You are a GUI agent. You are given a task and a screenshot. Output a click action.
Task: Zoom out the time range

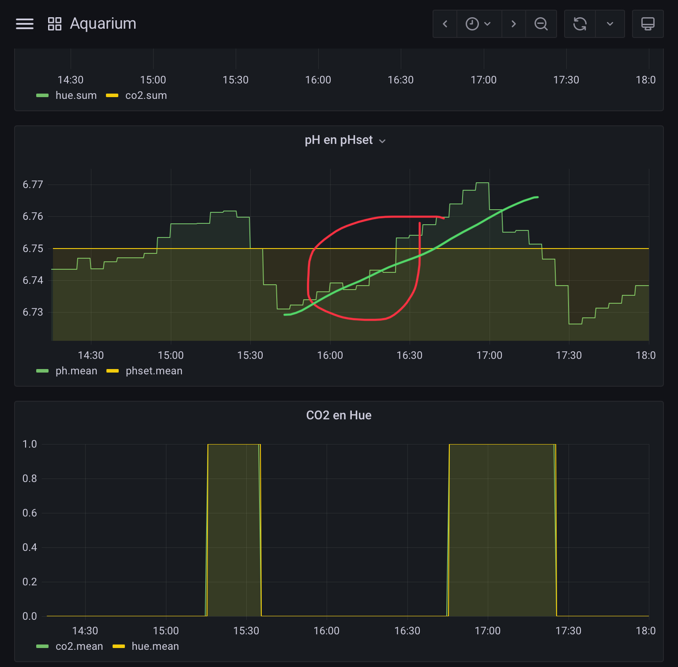coord(541,24)
